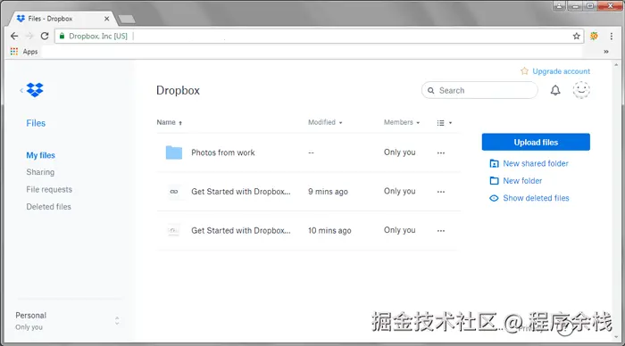Image resolution: width=625 pixels, height=346 pixels.
Task: Open the Apps grid shortcut
Action: coord(14,52)
